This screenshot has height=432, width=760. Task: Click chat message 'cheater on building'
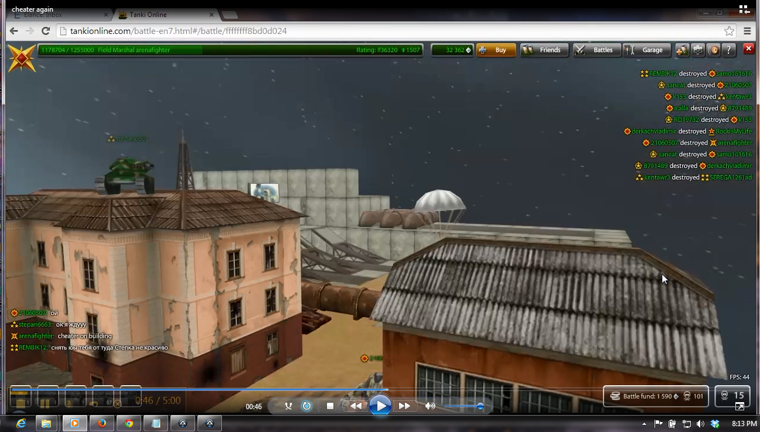84,336
